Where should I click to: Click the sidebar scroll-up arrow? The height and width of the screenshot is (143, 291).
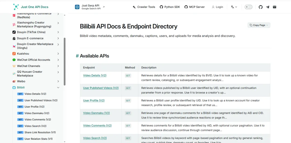click(65, 15)
